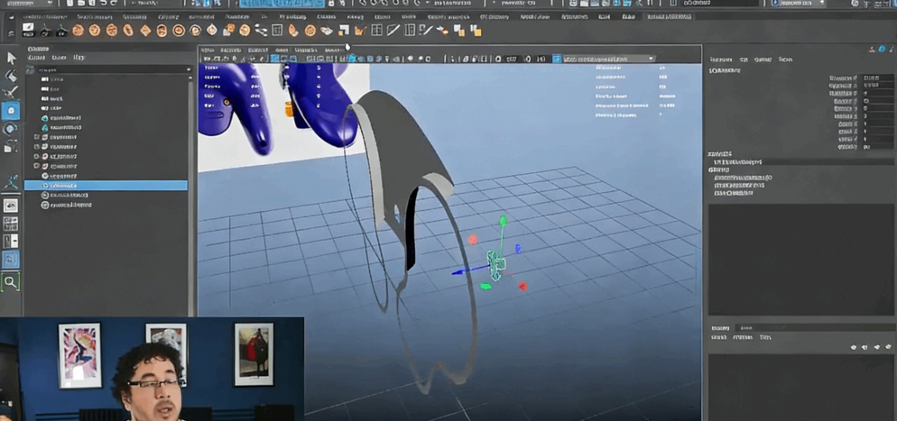Open the Options menu in Layer Editor

tap(743, 337)
